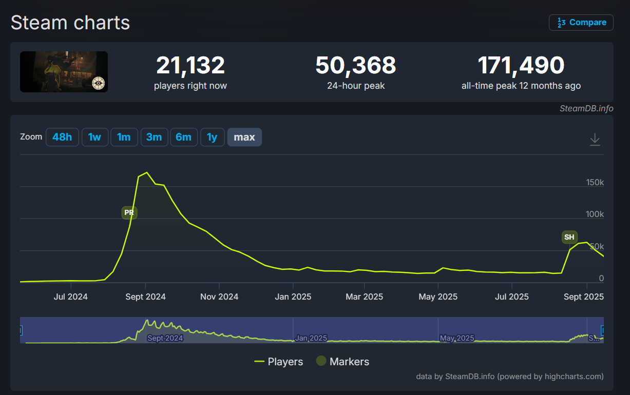Click the Sept 2024 x-axis label

click(x=146, y=297)
